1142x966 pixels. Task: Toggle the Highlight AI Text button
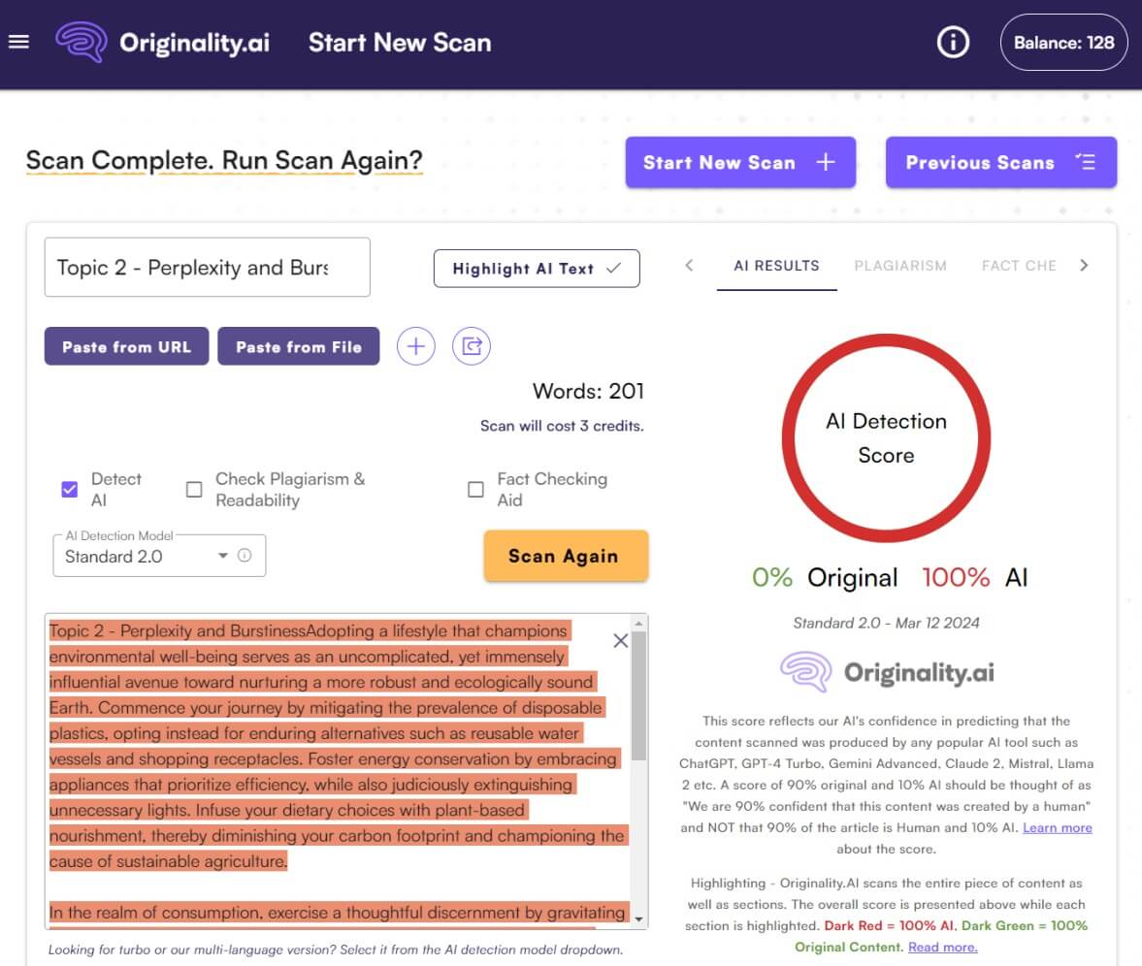pos(536,269)
